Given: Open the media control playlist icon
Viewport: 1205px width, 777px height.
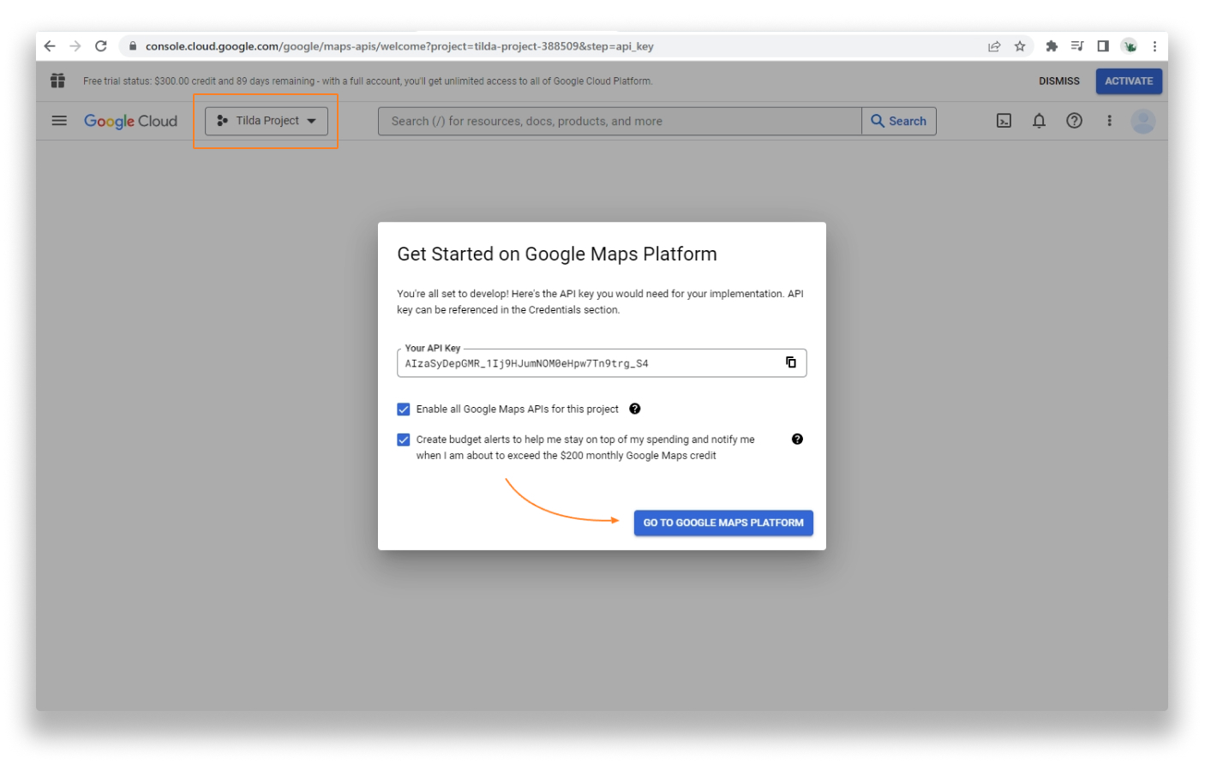Looking at the screenshot, I should pos(1077,46).
